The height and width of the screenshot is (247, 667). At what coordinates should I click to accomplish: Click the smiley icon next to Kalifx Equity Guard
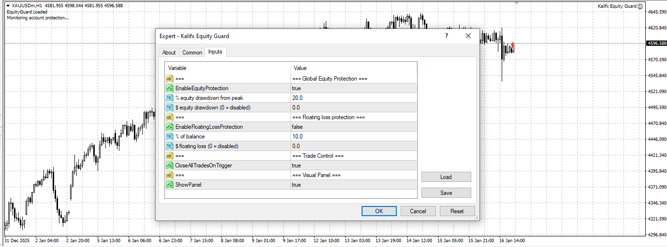coord(640,6)
